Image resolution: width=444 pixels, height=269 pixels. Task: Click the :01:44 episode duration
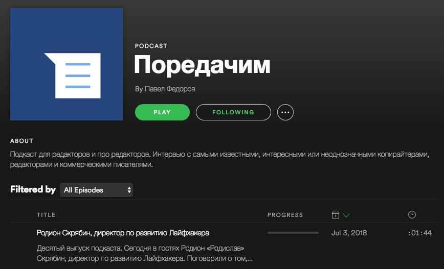pos(420,233)
